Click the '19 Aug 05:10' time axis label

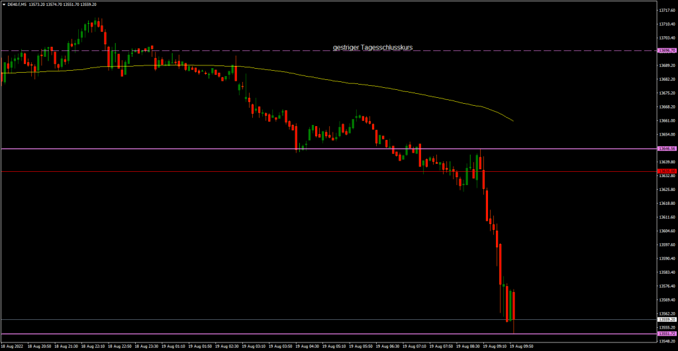(334, 346)
